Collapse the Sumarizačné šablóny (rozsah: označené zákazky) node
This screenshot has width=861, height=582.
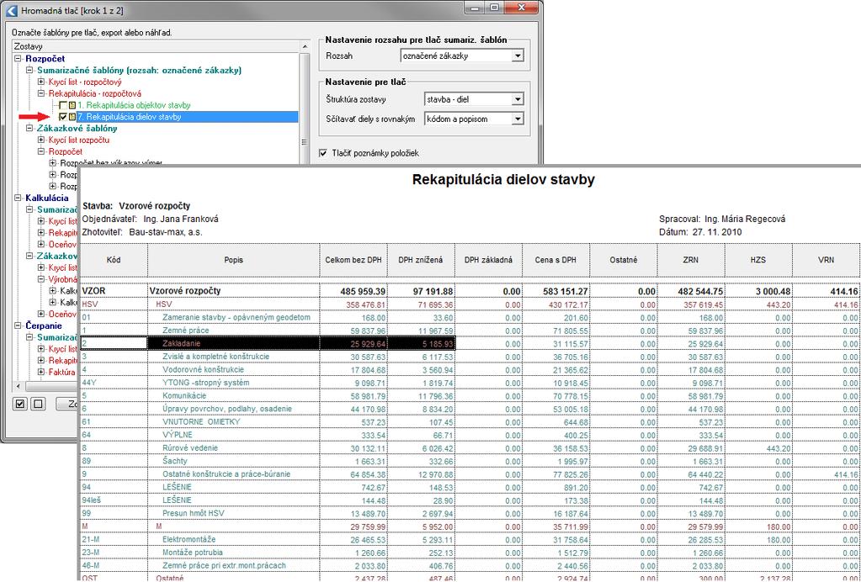29,70
